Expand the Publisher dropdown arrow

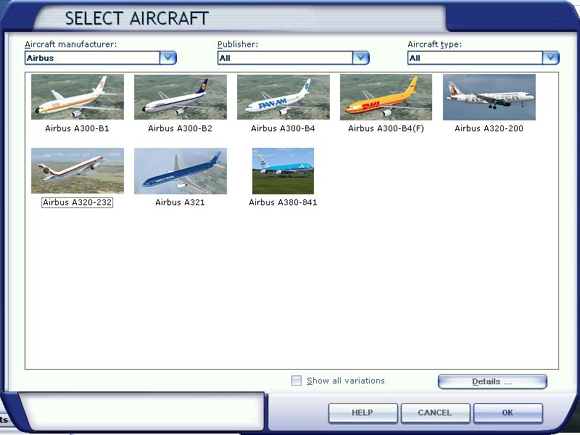[361, 58]
